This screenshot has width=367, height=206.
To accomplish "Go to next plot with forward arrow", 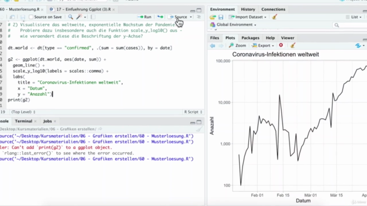I will [x=221, y=46].
